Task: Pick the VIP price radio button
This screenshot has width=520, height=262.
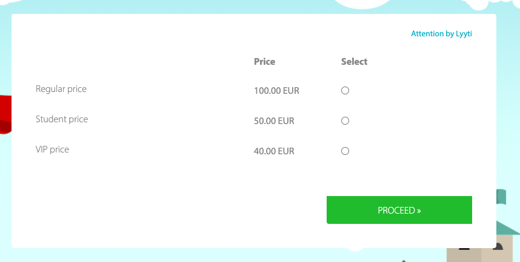Action: click(x=345, y=151)
